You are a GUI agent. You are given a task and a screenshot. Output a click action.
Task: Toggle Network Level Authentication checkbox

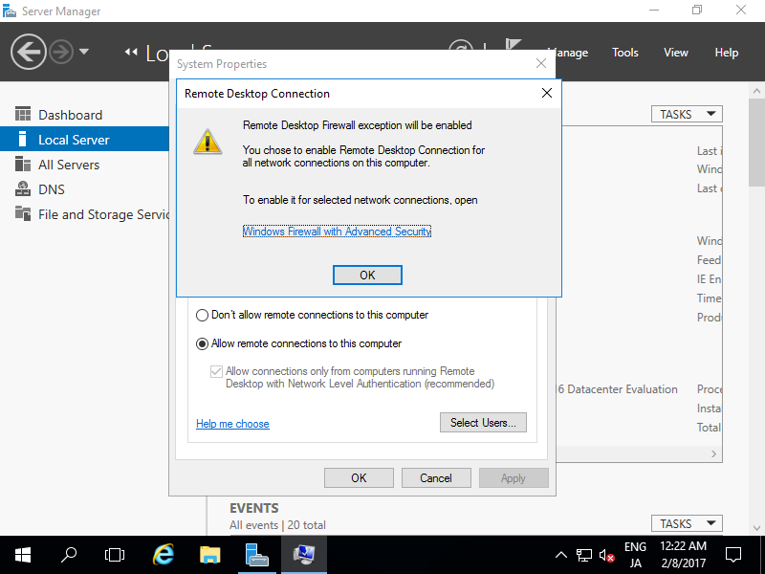pyautogui.click(x=216, y=371)
